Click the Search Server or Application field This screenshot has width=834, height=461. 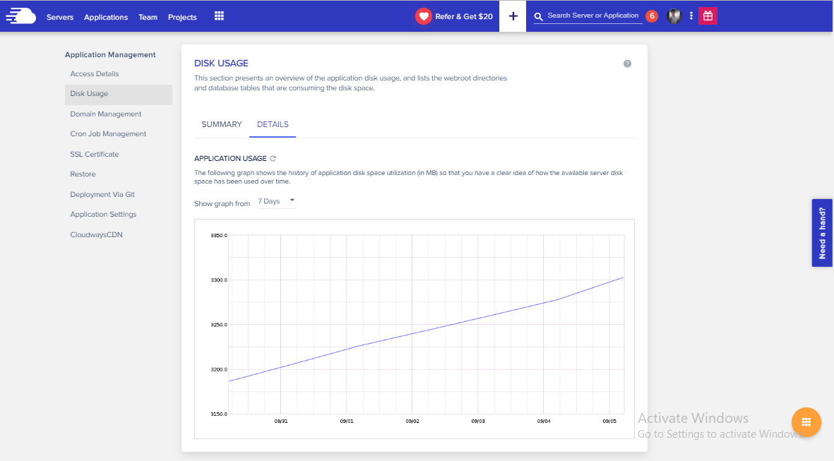[593, 15]
